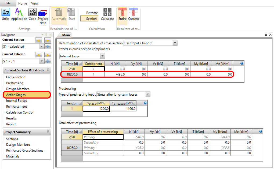The width and height of the screenshot is (274, 169).
Task: Open the Internal force dropdown
Action: pos(102,56)
